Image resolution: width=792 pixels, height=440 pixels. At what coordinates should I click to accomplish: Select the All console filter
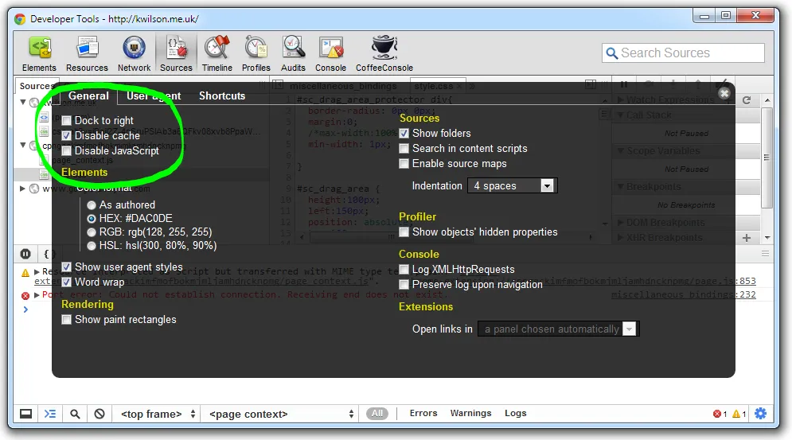pyautogui.click(x=377, y=413)
